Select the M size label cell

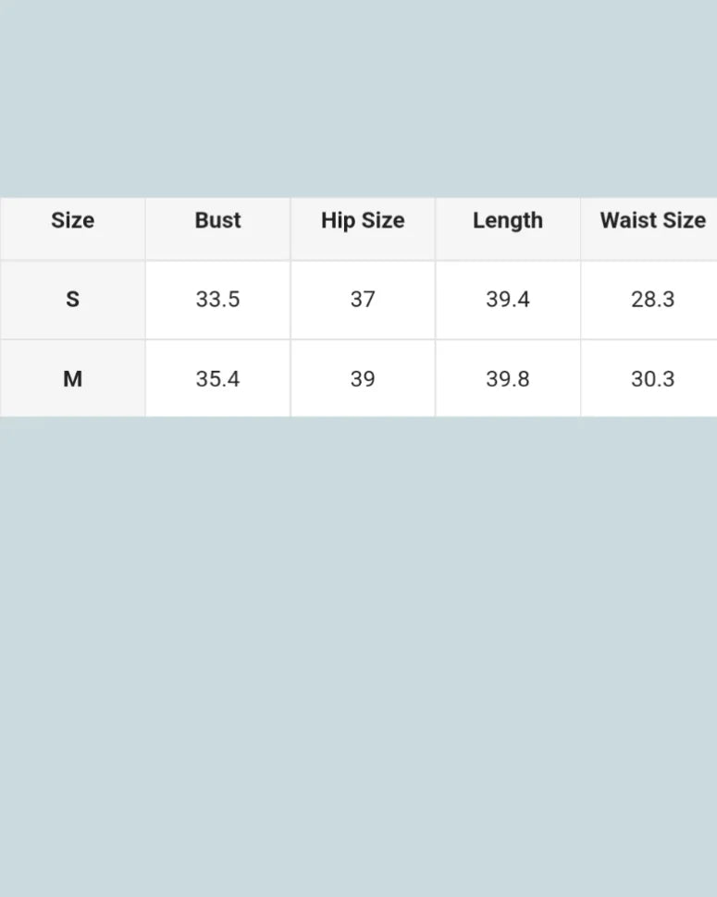click(72, 379)
